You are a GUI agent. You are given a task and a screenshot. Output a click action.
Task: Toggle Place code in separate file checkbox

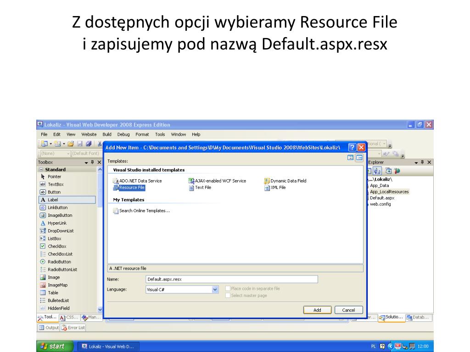(228, 289)
